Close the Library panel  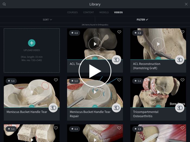click(x=186, y=4)
